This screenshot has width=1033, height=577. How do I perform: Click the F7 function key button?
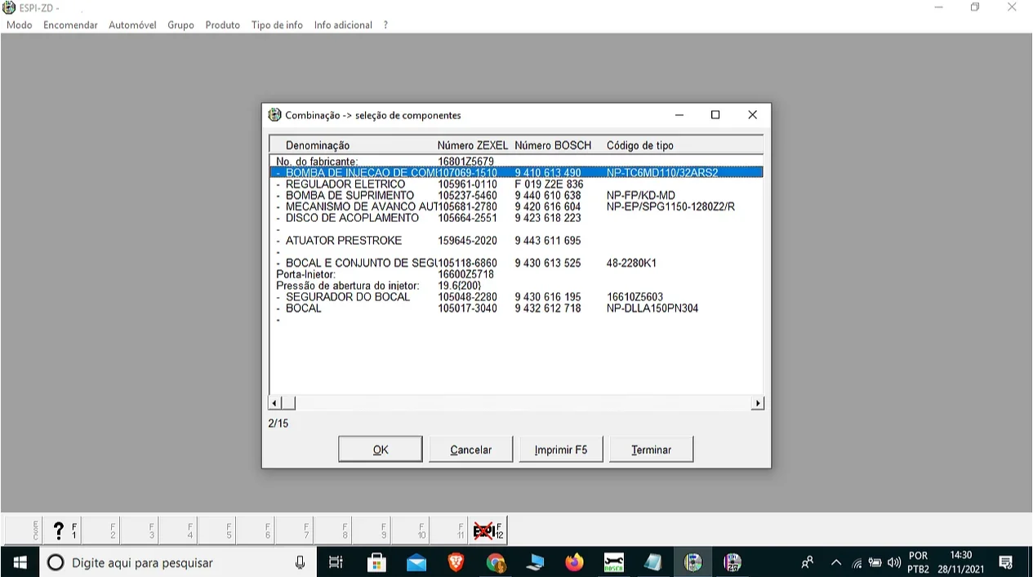(x=296, y=530)
